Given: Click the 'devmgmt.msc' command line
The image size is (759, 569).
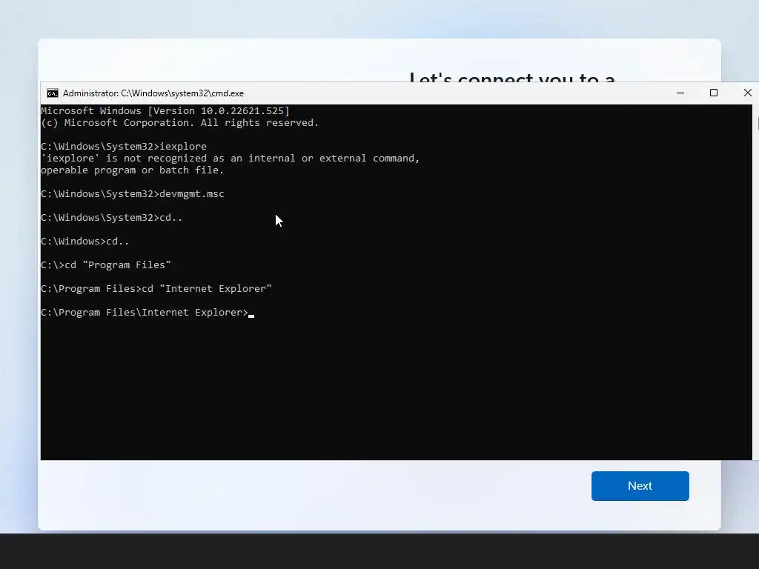Looking at the screenshot, I should [132, 194].
